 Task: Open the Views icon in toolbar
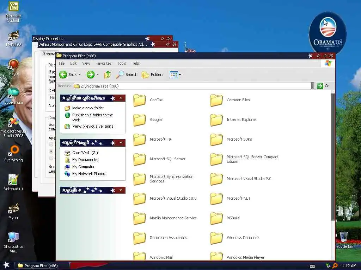174,75
